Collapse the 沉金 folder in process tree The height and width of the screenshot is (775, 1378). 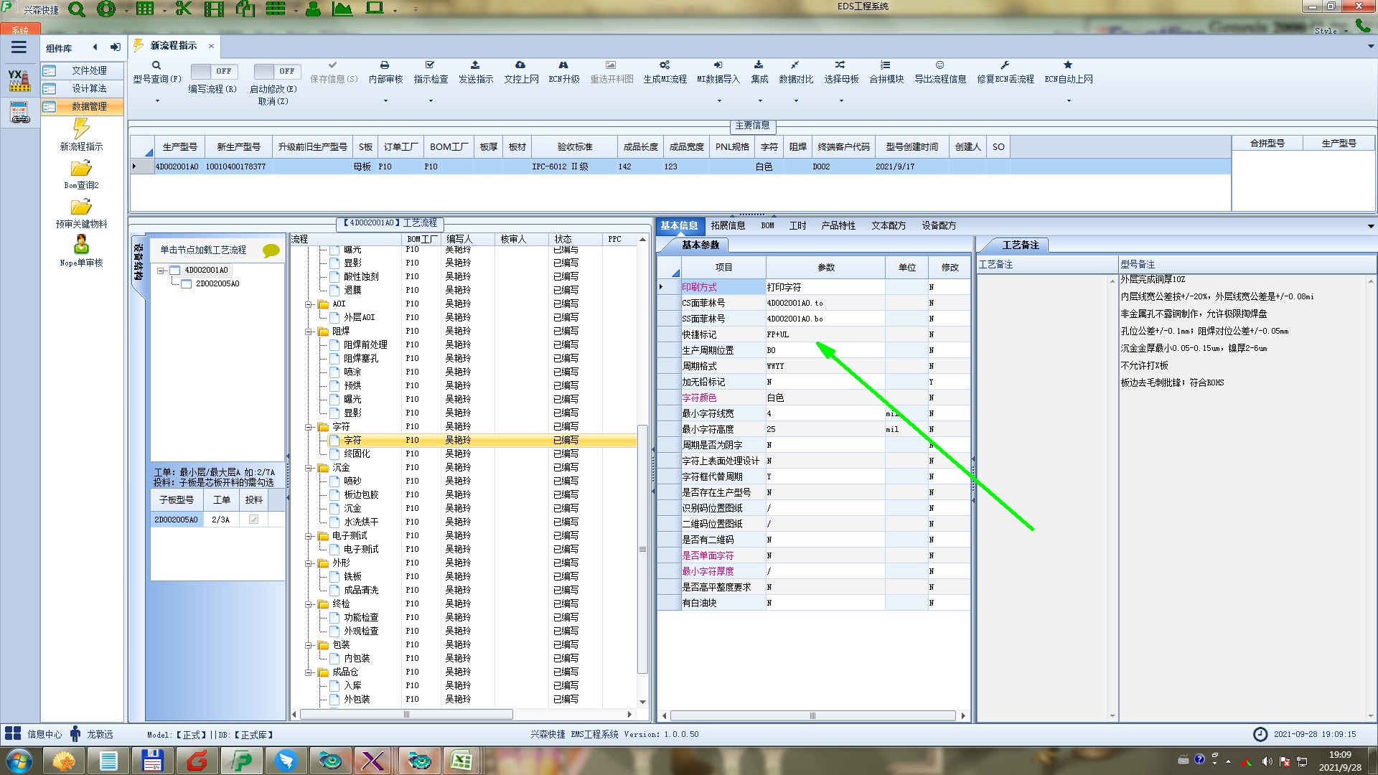(309, 468)
